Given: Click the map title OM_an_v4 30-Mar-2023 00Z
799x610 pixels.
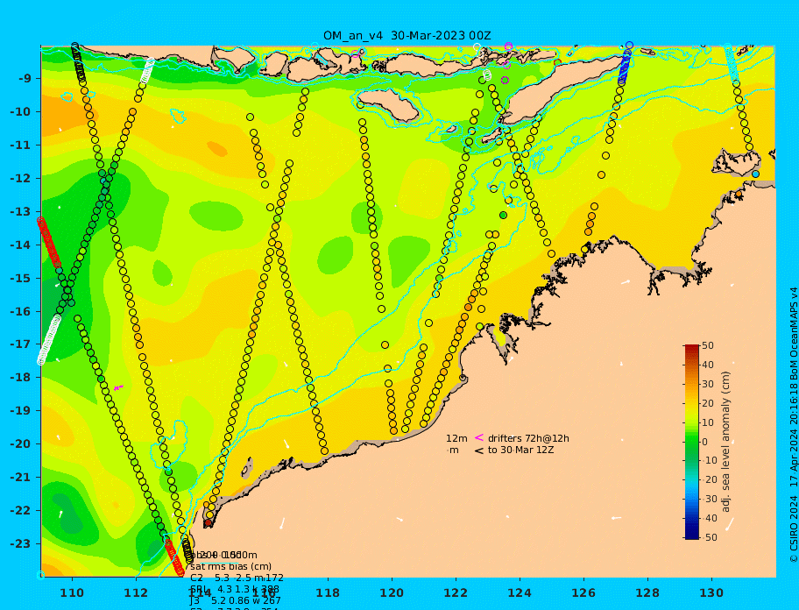Looking at the screenshot, I should coord(407,36).
